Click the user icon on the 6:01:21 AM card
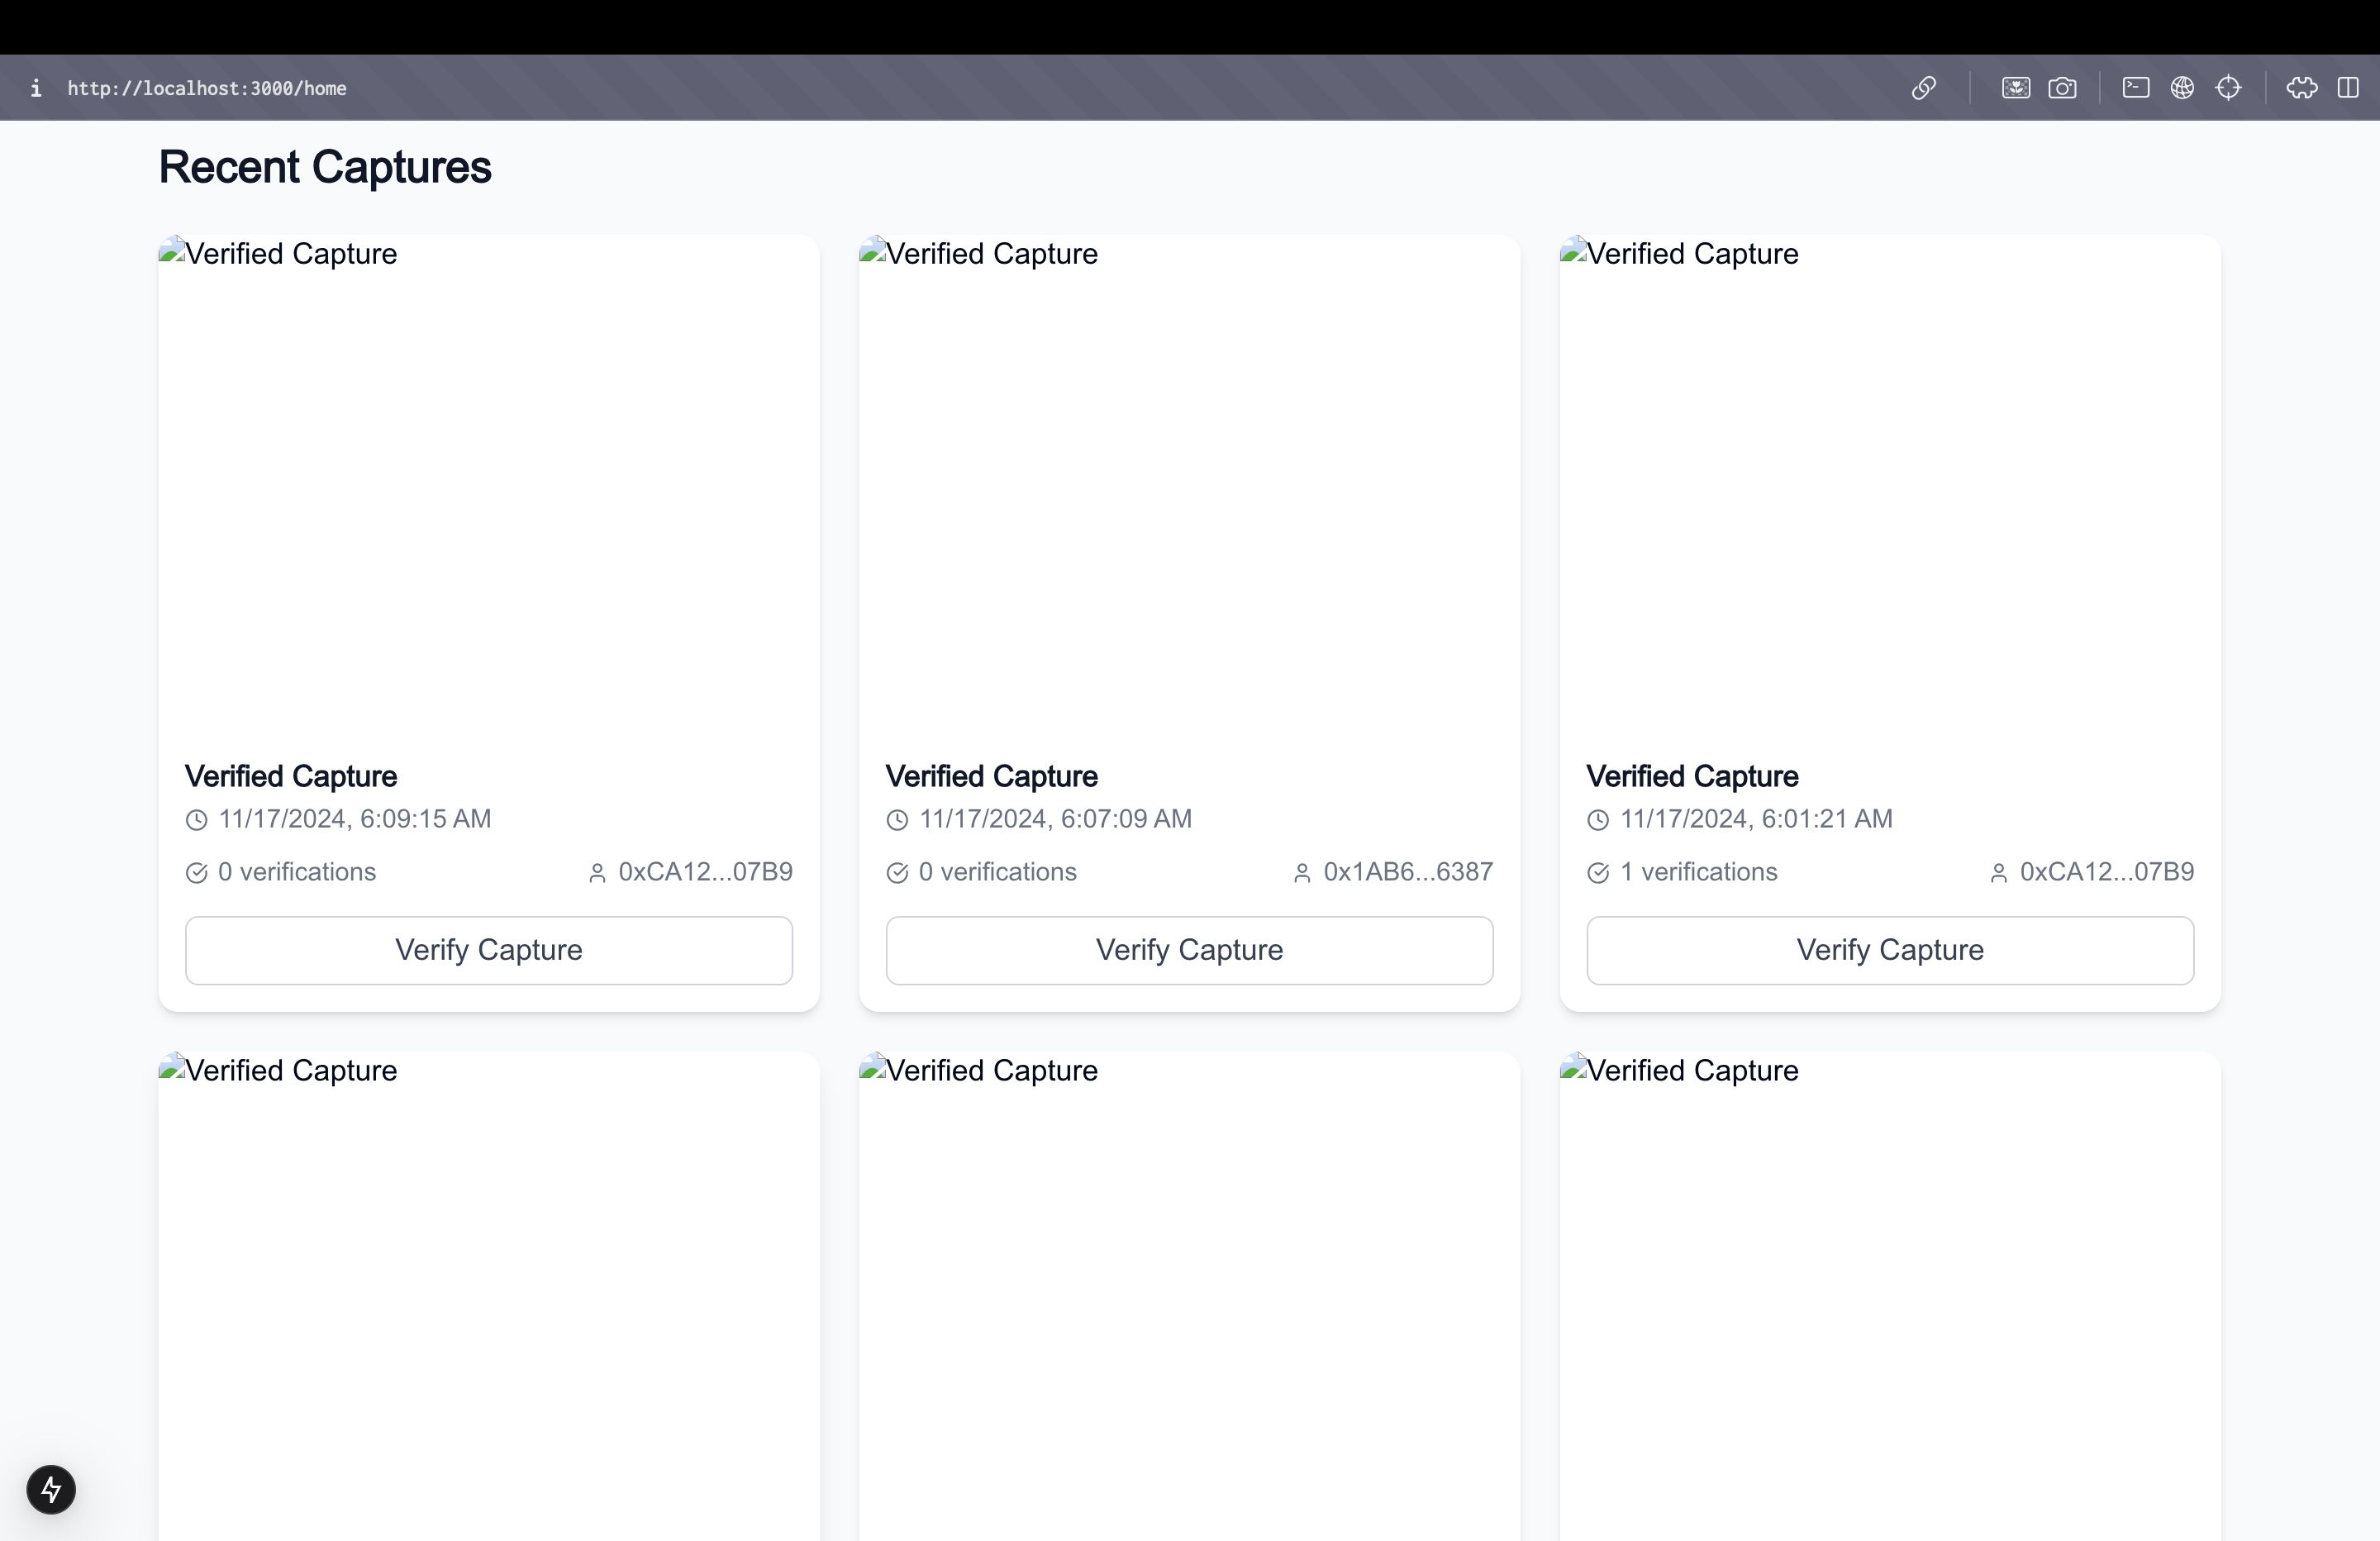The height and width of the screenshot is (1541, 2380). click(1998, 872)
